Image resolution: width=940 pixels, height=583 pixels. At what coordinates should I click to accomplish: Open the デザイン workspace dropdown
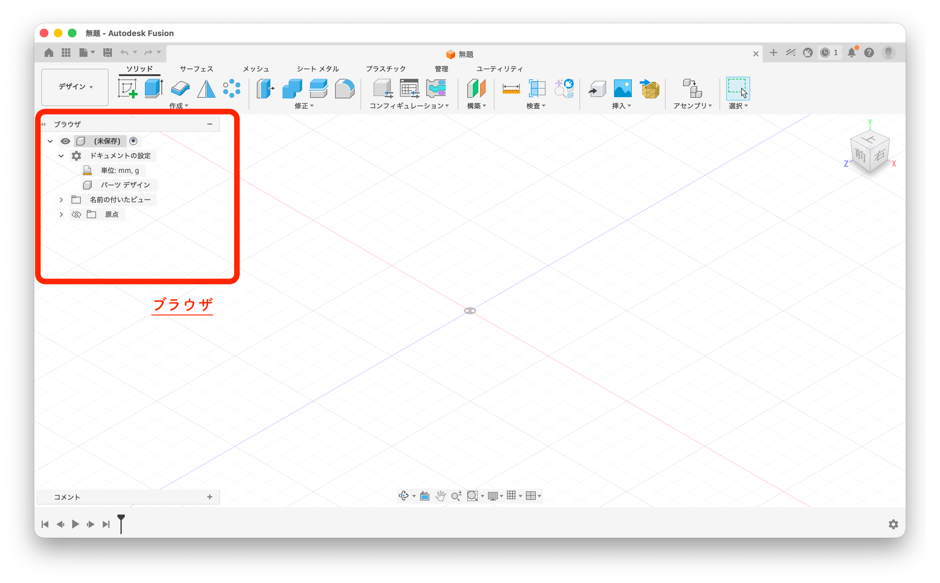tap(75, 87)
